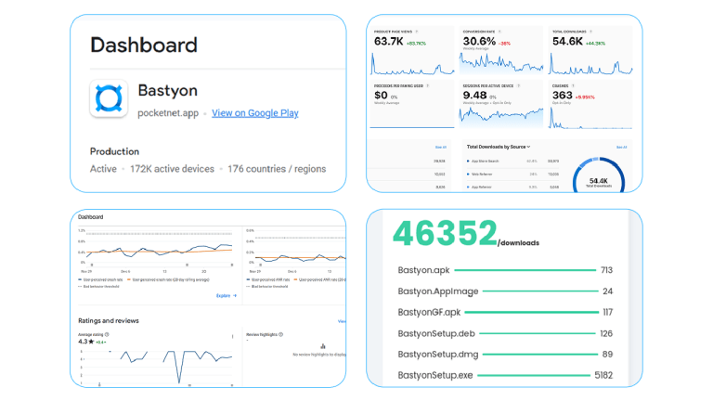This screenshot has width=713, height=401.
Task: Click help icon beside Sessions Per Active Device
Action: click(520, 84)
